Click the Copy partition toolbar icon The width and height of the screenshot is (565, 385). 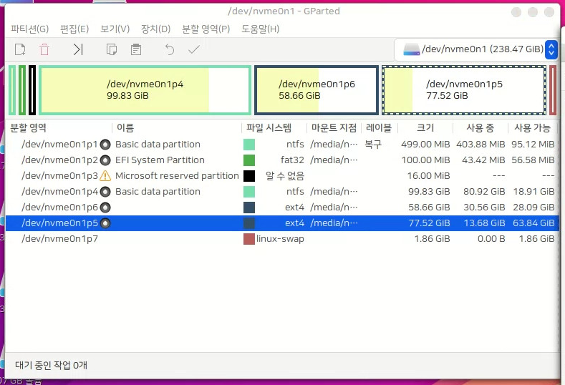click(x=111, y=49)
